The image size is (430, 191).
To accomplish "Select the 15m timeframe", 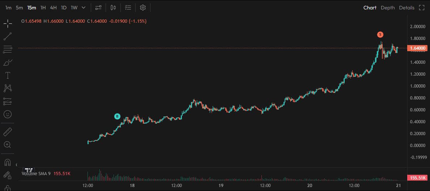I will (x=31, y=8).
